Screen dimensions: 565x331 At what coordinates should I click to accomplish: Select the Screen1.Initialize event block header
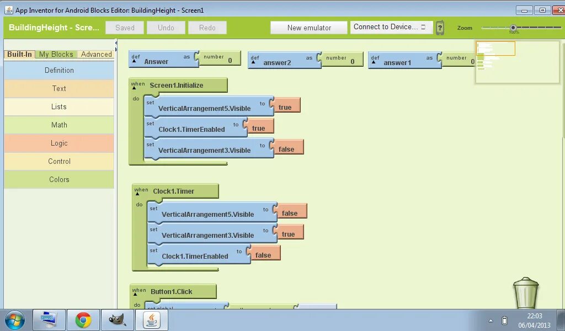[178, 86]
